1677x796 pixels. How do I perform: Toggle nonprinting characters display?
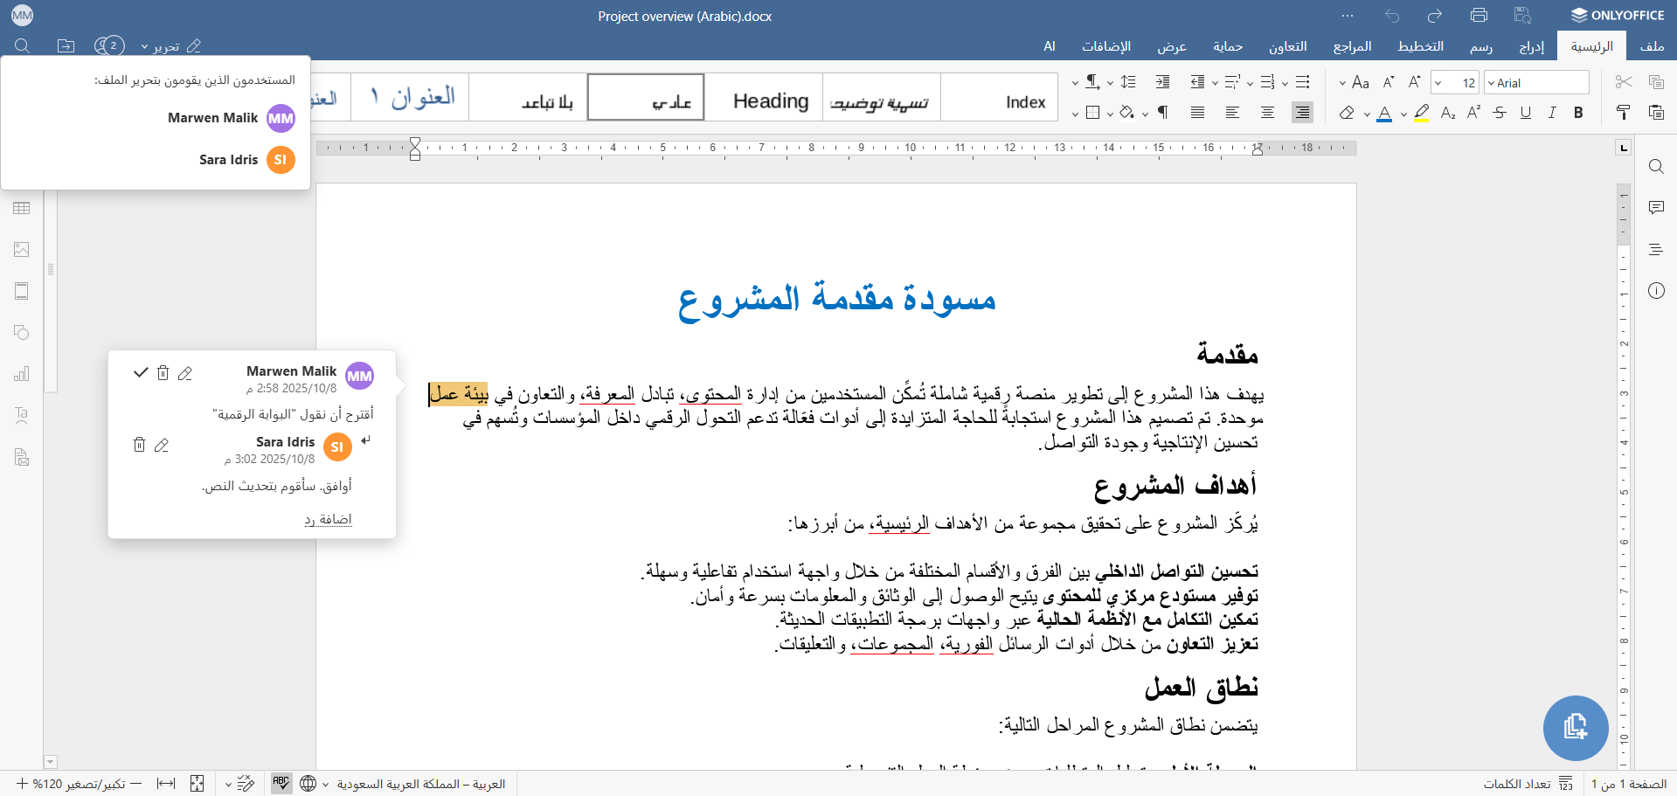click(1162, 112)
